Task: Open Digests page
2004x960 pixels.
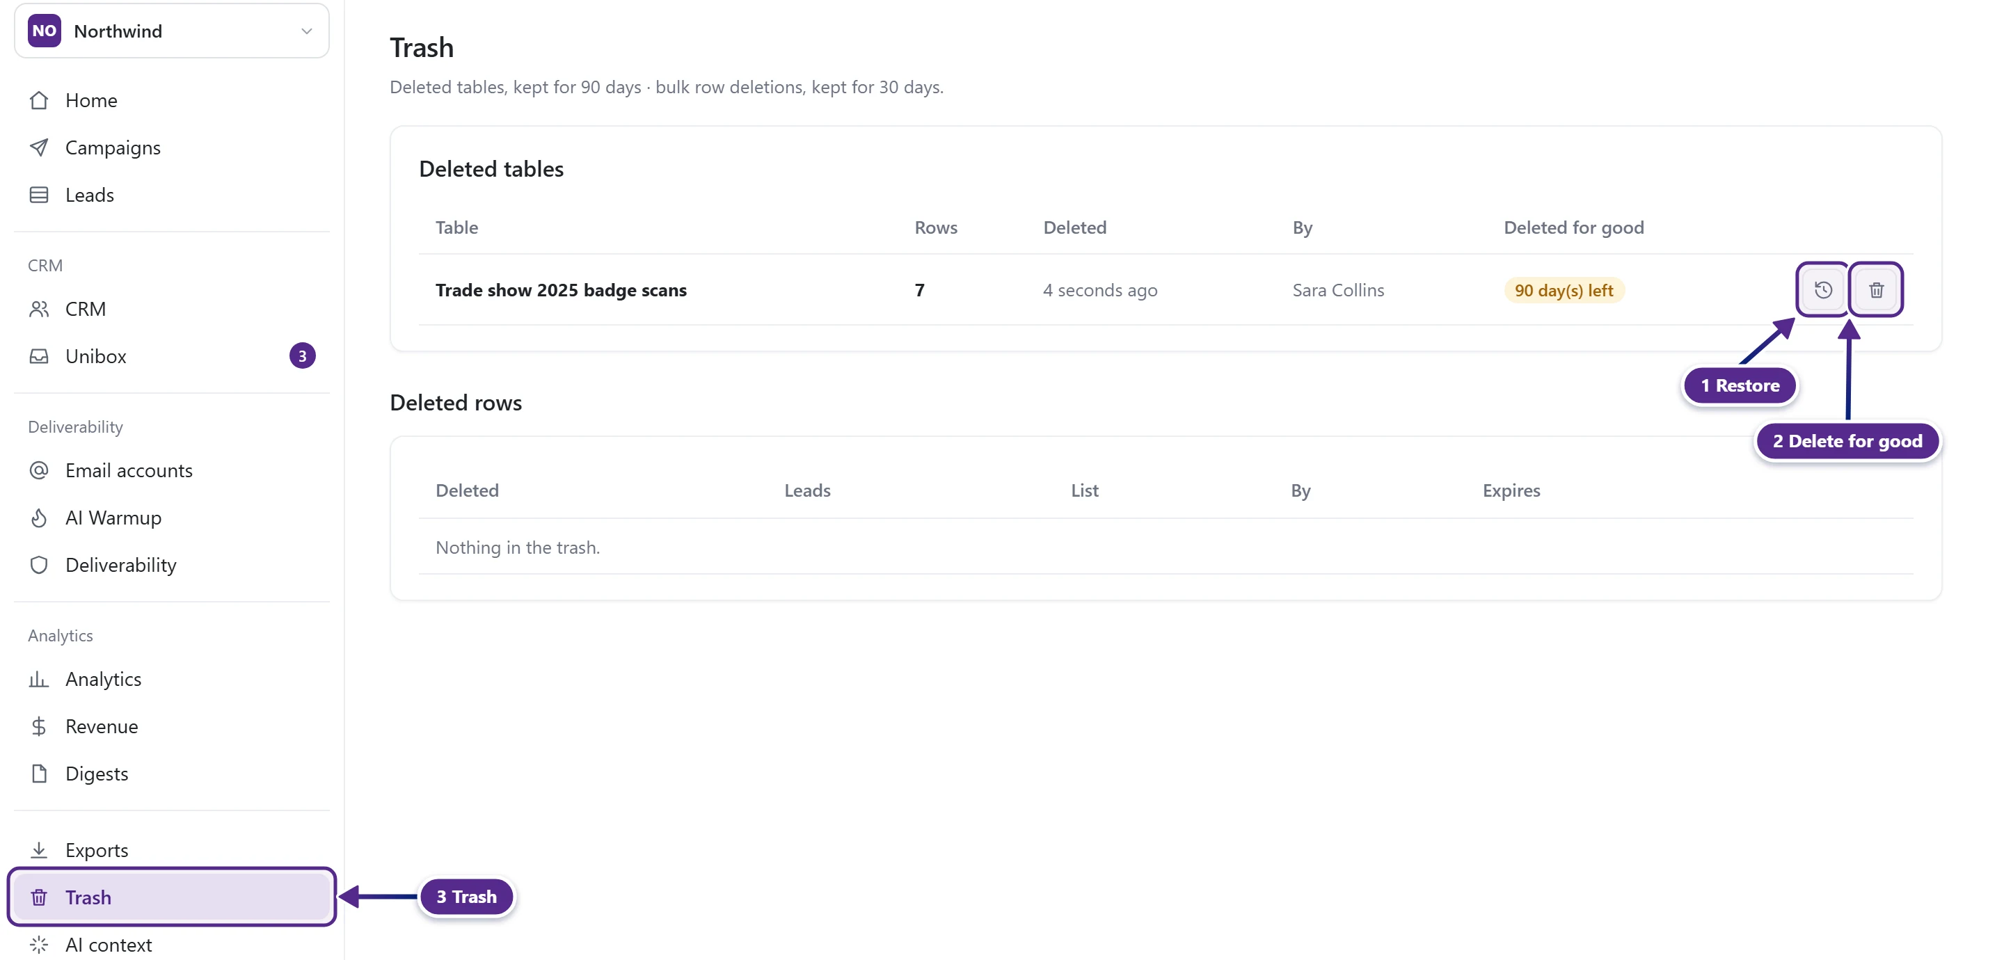Action: tap(172, 774)
